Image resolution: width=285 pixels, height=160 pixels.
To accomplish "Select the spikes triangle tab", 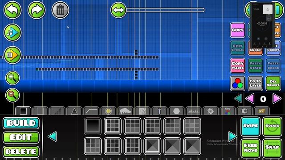I will [x=74, y=111].
